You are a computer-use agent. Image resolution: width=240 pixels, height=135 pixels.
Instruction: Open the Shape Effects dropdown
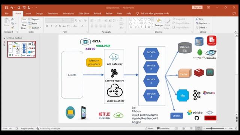tap(181, 27)
